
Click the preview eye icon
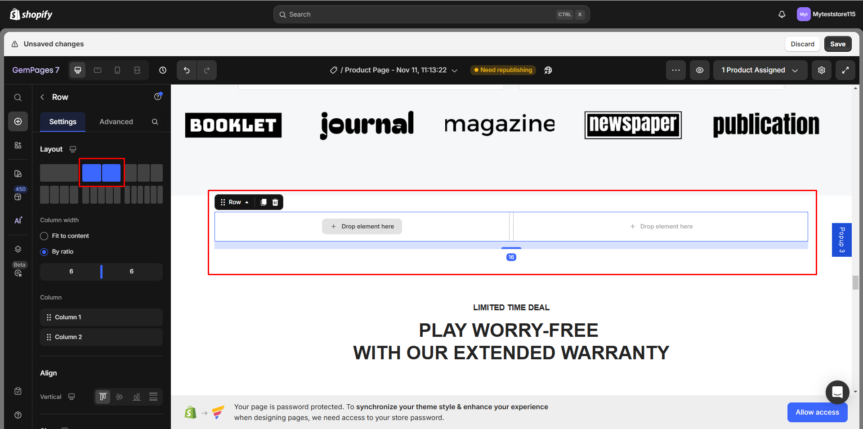pyautogui.click(x=699, y=70)
